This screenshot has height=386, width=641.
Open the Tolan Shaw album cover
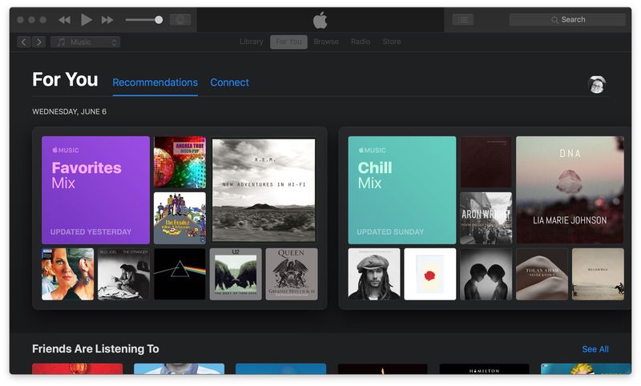(x=542, y=274)
